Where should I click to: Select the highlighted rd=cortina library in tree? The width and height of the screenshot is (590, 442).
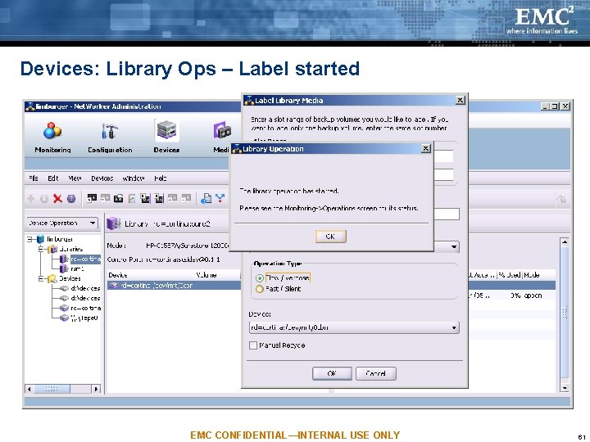click(85, 259)
